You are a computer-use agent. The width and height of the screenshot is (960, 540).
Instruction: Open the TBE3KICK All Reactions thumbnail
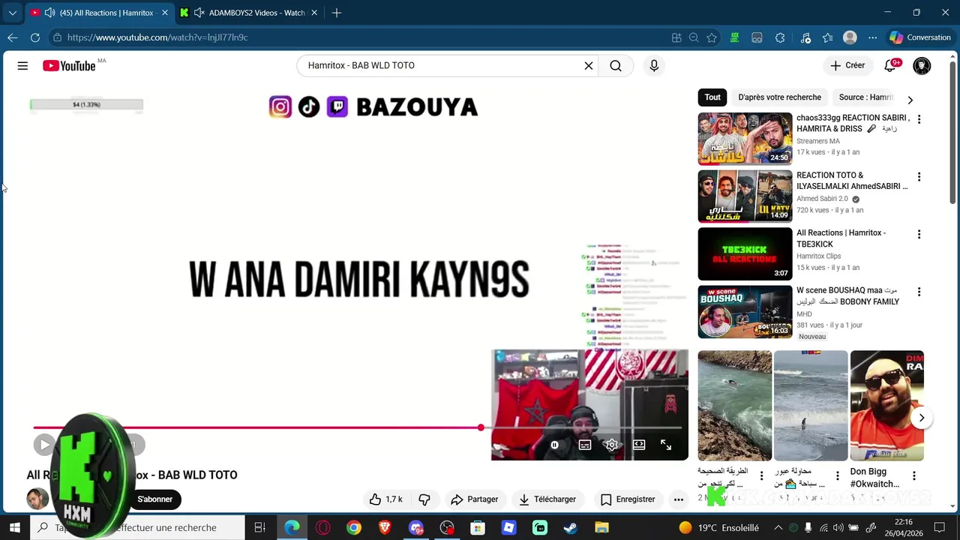click(x=745, y=254)
